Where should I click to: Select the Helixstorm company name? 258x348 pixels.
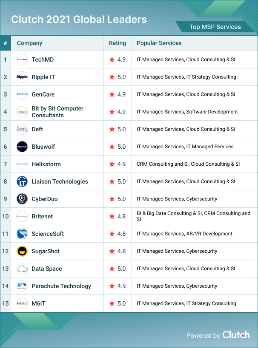(46, 164)
